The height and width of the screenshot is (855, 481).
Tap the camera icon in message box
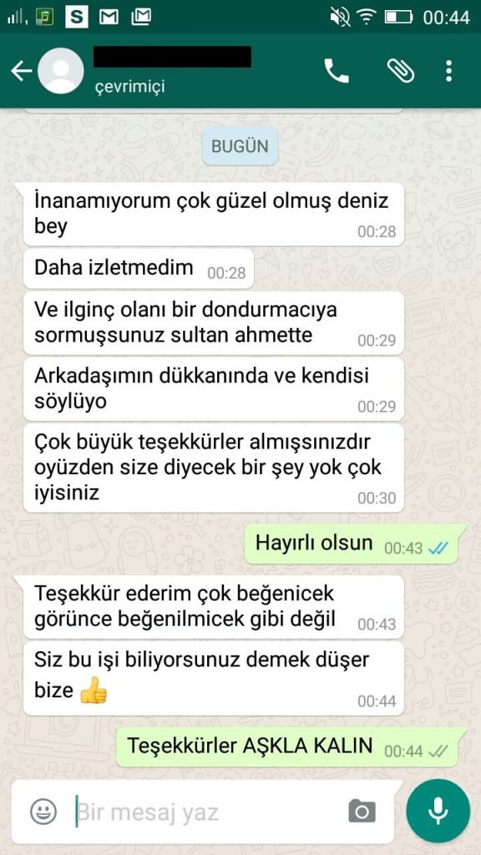click(x=362, y=812)
